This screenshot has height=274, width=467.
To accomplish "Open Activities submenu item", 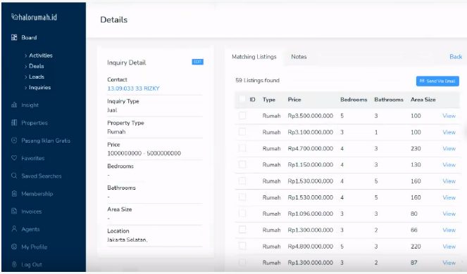I will click(x=41, y=56).
